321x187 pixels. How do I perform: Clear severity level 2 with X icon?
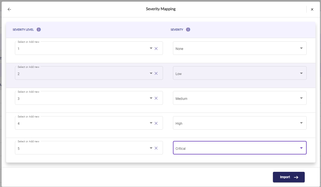tap(156, 73)
